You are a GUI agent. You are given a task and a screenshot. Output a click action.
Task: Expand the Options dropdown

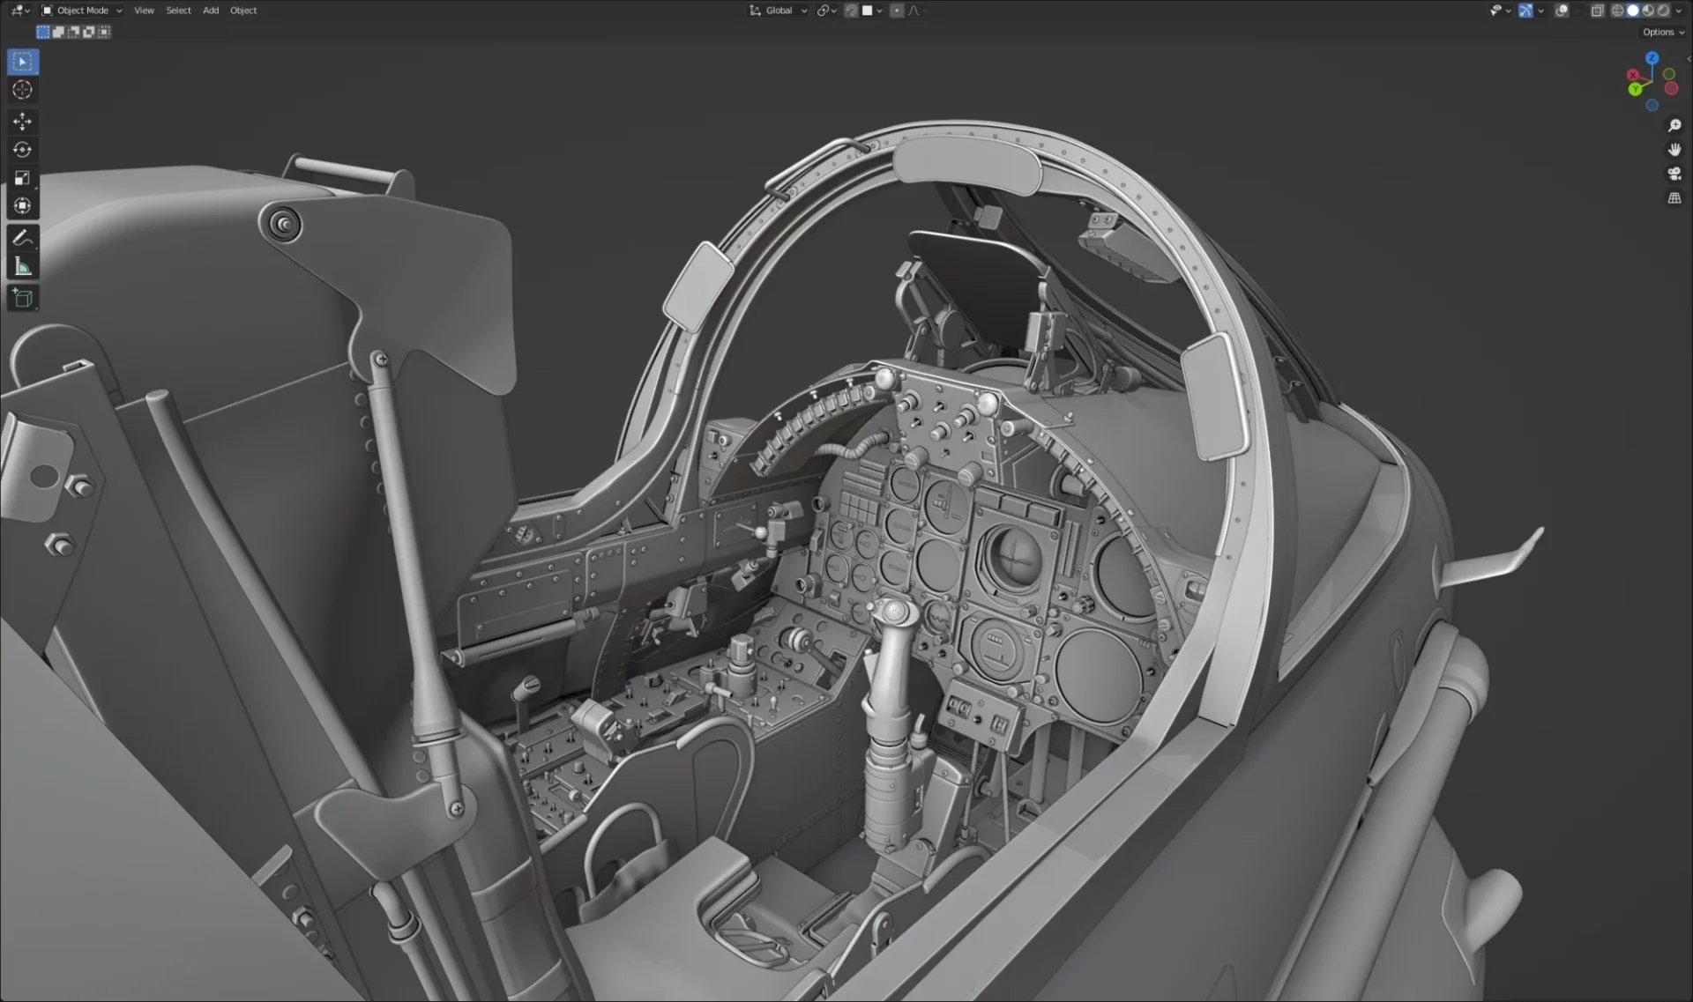coord(1663,32)
